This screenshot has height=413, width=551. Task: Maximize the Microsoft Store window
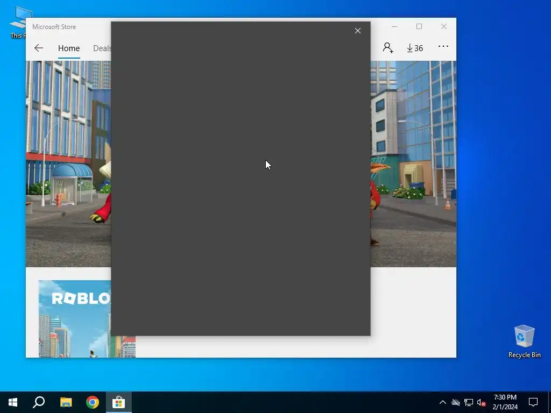pyautogui.click(x=419, y=27)
